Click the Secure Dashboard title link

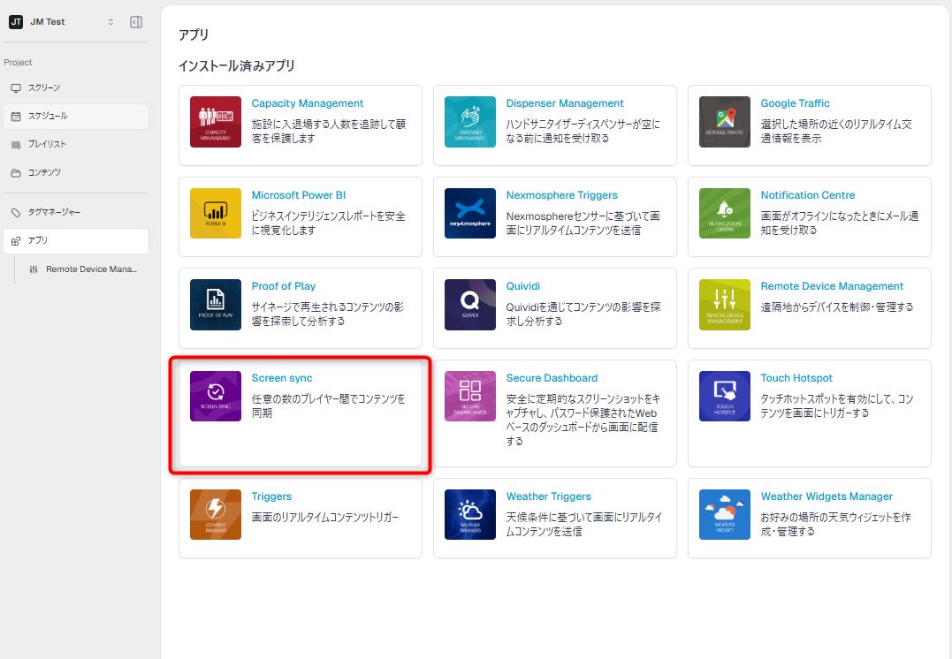coord(552,377)
